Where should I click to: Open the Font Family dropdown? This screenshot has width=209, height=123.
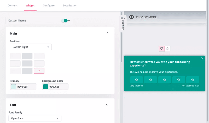[35, 118]
